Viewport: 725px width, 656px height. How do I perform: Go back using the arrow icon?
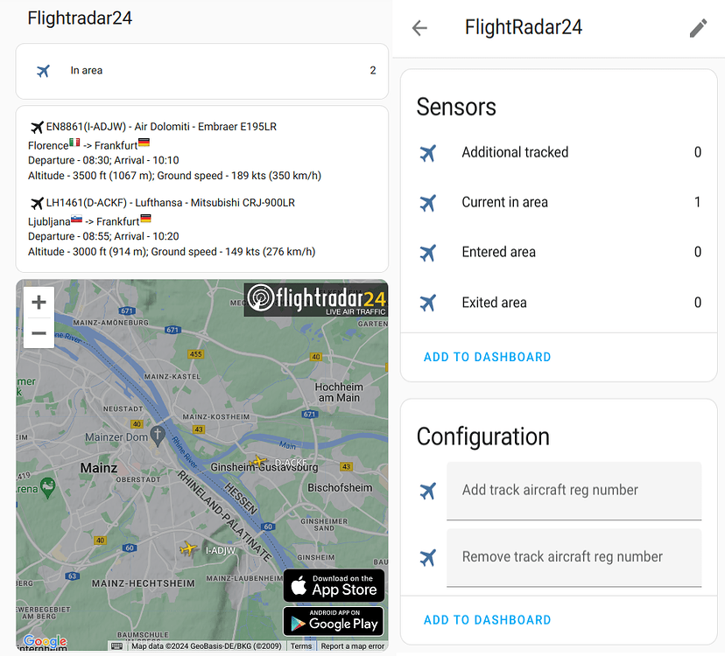point(419,27)
